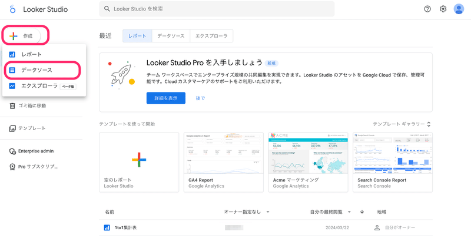Click the Enterprise admin shield icon
Image resolution: width=471 pixels, height=238 pixels.
click(12, 151)
